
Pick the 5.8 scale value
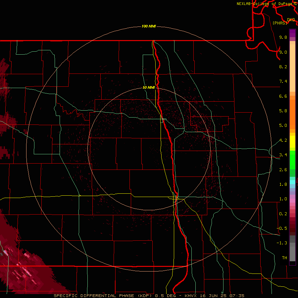[283, 111]
